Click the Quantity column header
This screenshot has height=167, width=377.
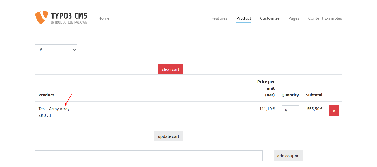tap(290, 95)
